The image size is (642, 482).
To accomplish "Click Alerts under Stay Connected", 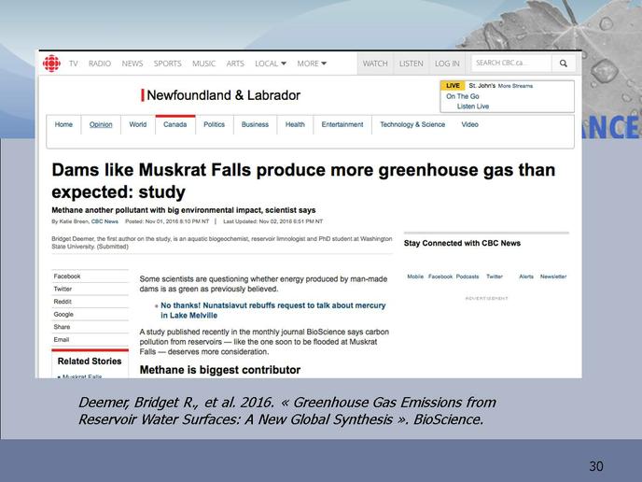I will coord(526,276).
